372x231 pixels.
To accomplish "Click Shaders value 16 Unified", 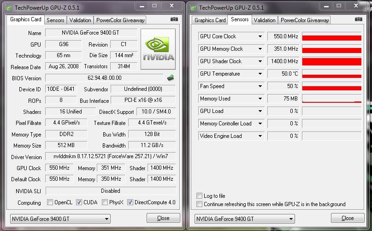I will click(71, 112).
